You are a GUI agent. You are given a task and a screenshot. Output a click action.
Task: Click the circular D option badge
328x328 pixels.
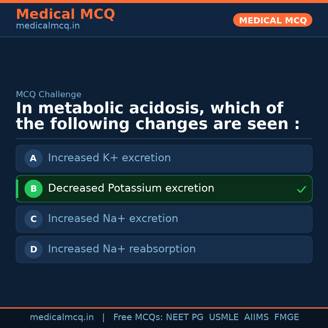click(x=33, y=249)
